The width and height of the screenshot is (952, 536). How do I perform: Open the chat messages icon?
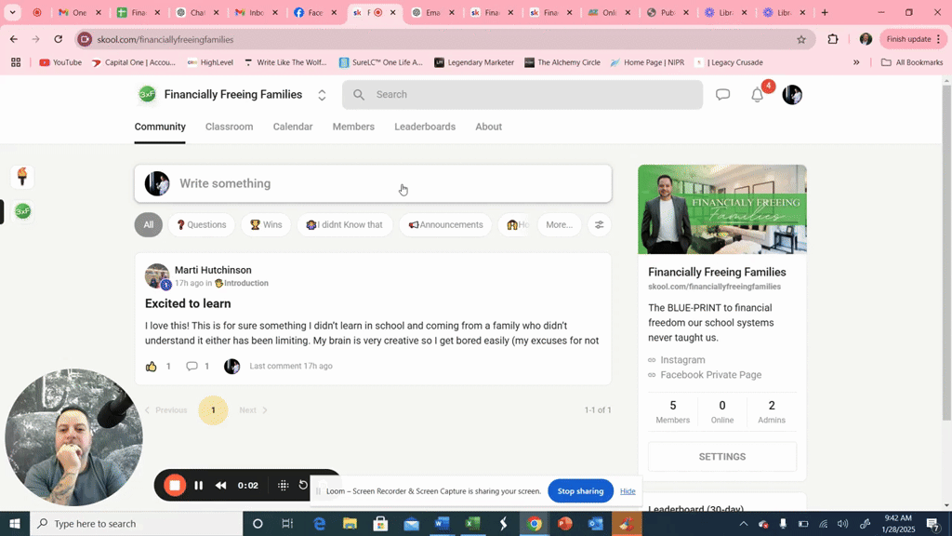point(722,94)
